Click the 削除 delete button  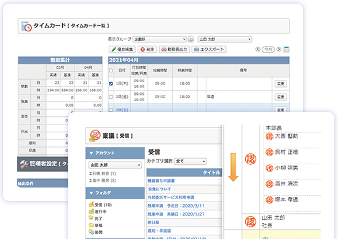click(147, 50)
